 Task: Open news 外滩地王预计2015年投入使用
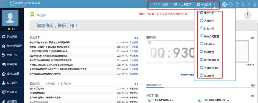click(51, 65)
